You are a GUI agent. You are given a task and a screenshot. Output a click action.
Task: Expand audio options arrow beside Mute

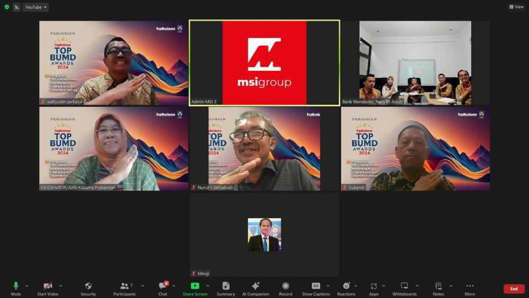point(27,286)
